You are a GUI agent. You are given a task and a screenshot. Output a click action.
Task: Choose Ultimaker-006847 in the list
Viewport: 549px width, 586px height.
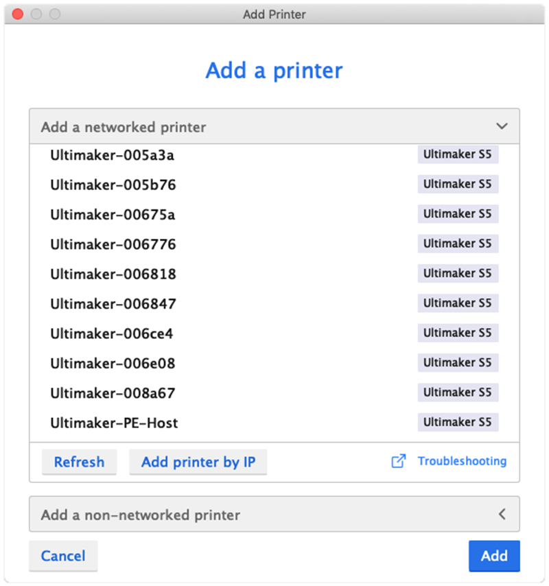pyautogui.click(x=113, y=304)
